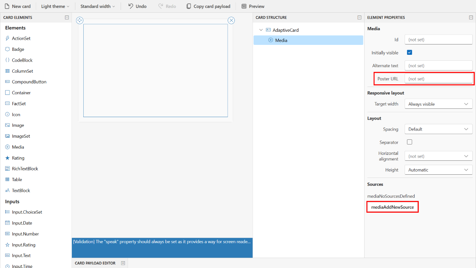Screen dimensions: 476x268
Task: Select AdaptiveCard in card structure
Action: pyautogui.click(x=285, y=30)
